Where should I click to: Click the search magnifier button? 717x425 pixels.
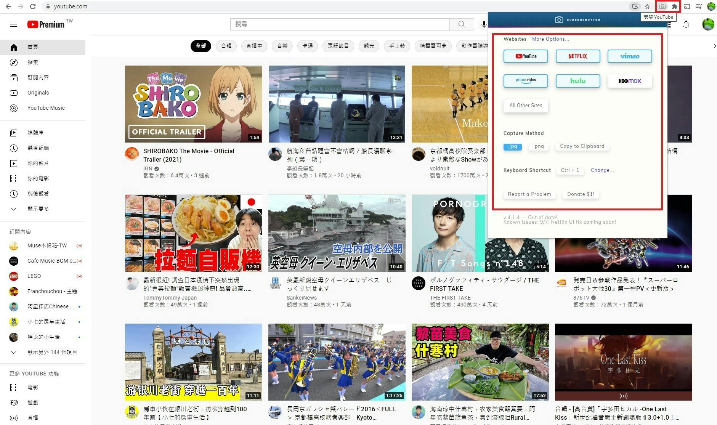coord(462,24)
